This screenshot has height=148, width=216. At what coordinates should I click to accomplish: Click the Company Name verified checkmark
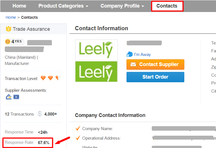click(78, 128)
